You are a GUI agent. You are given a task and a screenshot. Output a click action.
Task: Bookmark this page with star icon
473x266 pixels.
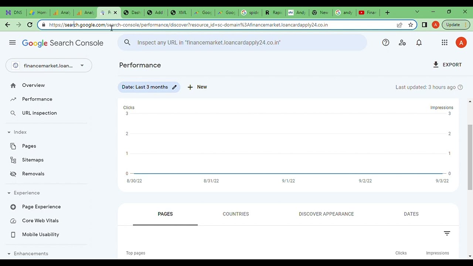pyautogui.click(x=411, y=25)
